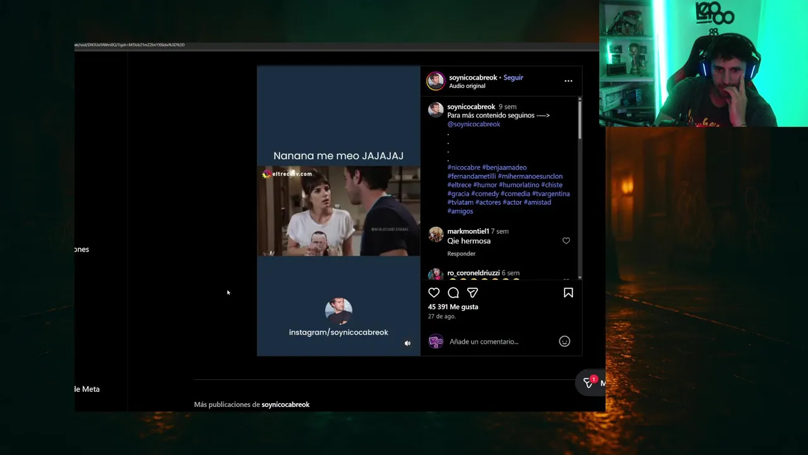This screenshot has width=808, height=455.
Task: Open soynicocabreok username in post header
Action: [473, 77]
